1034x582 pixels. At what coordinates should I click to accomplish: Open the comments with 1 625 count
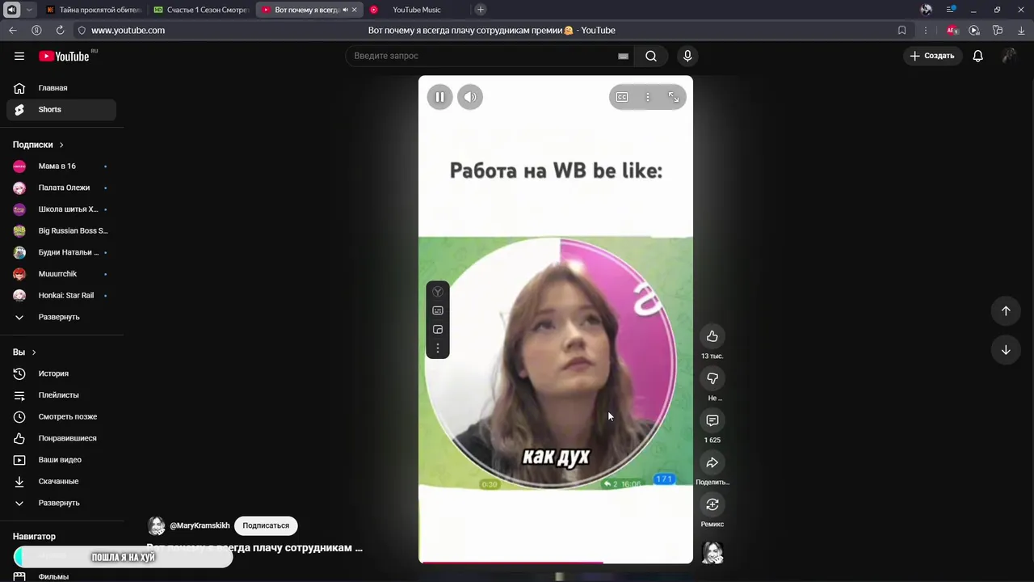click(712, 420)
